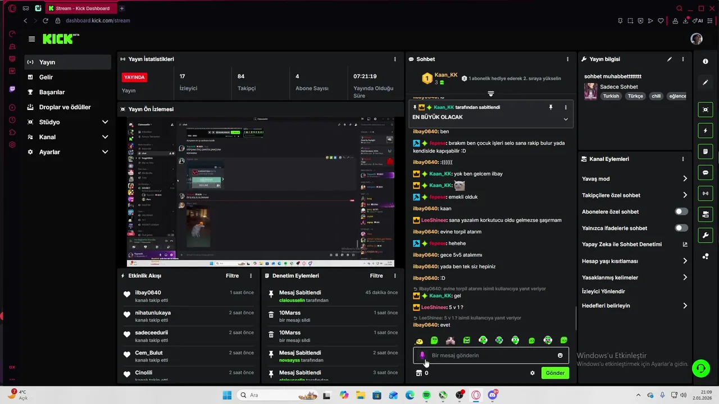
Task: Toggle Abonelere özel sohbet switch
Action: click(681, 212)
